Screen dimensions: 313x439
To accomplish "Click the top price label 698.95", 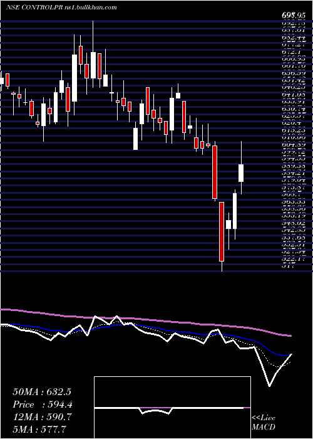I will [294, 16].
